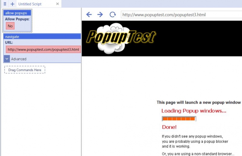Screen dimensions: 242x156
Task: Click the browser address bar URL field
Action: (x=181, y=15)
